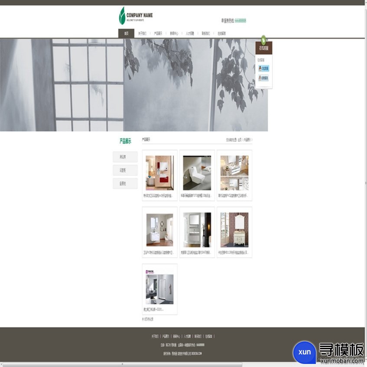Open the 首页 home tab in navigation
This screenshot has width=367, height=367.
[126, 33]
